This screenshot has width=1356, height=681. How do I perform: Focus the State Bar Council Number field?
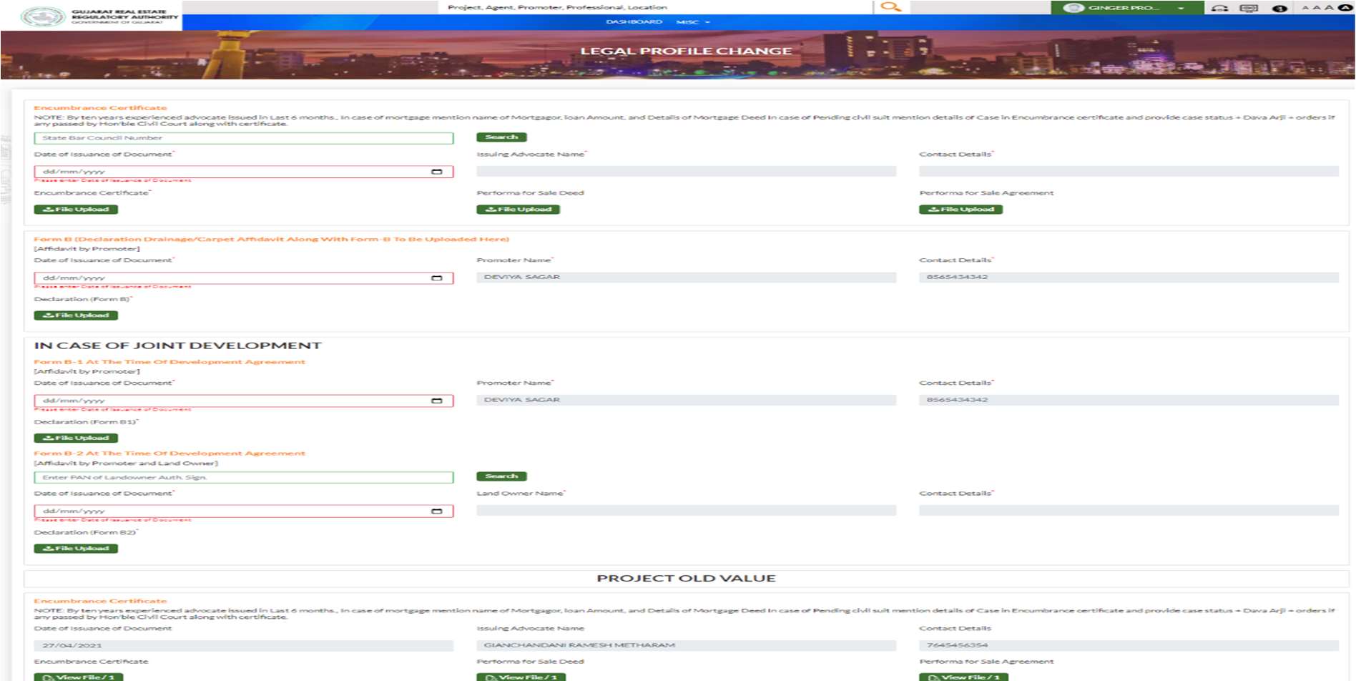tap(244, 138)
